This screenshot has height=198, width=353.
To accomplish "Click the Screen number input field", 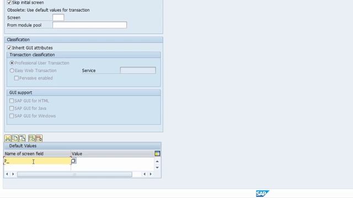I will (58, 18).
